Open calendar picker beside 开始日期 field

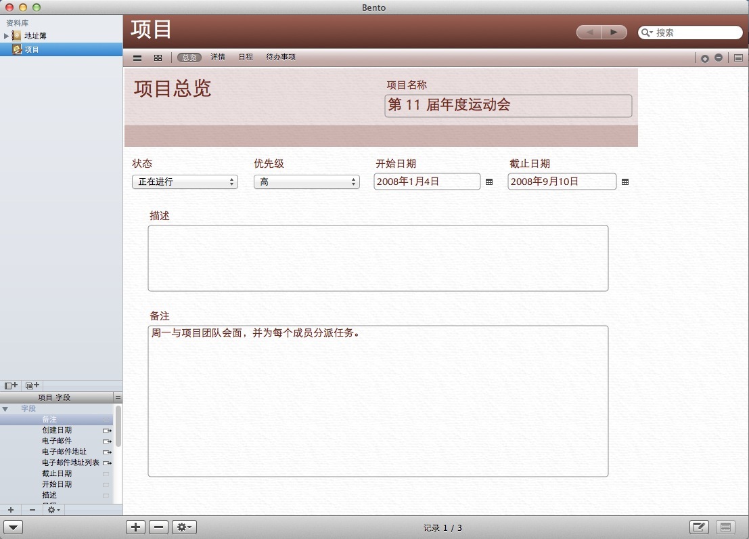pos(489,181)
